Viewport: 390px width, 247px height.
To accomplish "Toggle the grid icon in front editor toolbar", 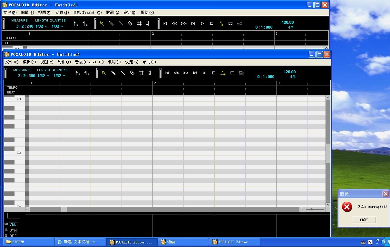I will (141, 73).
